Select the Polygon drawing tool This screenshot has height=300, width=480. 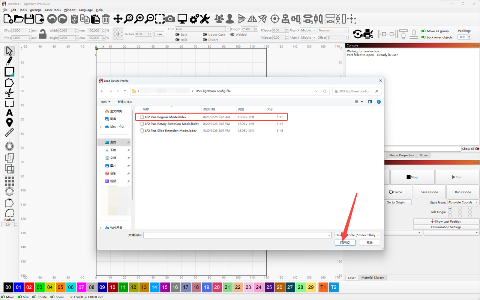tap(9, 83)
